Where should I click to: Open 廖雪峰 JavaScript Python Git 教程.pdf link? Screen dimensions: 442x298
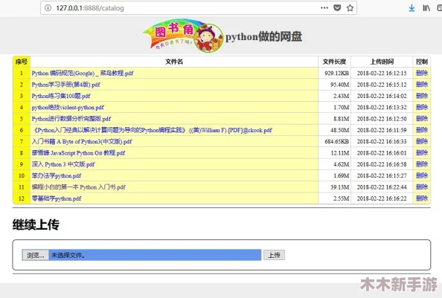[x=78, y=153]
